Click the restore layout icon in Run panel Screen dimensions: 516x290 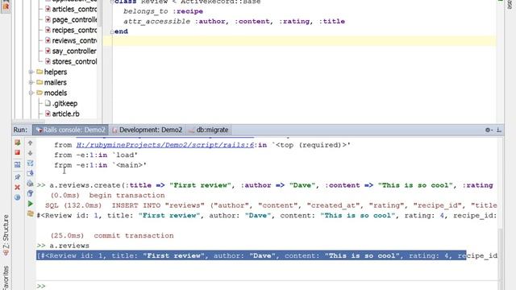(x=18, y=164)
